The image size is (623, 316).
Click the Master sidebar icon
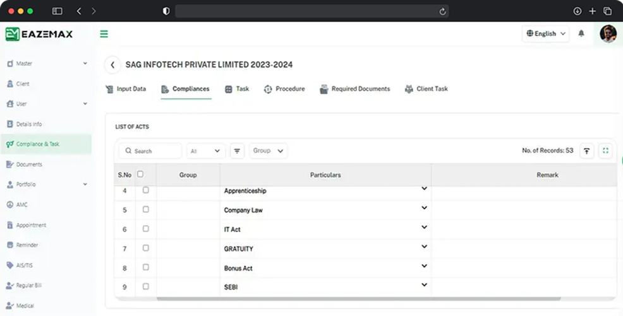point(10,64)
